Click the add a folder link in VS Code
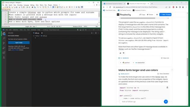Screen dimensions: 190x107 pos(15,50)
